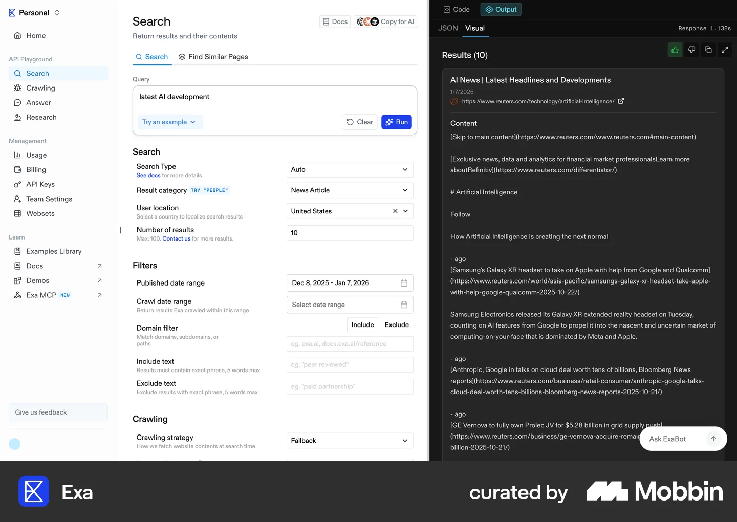Clear the query with the Clear button
The image size is (737, 522).
point(360,122)
